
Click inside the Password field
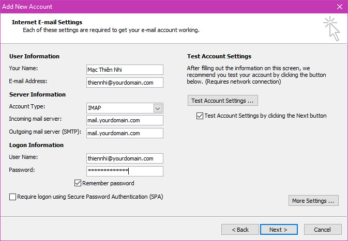click(x=125, y=171)
